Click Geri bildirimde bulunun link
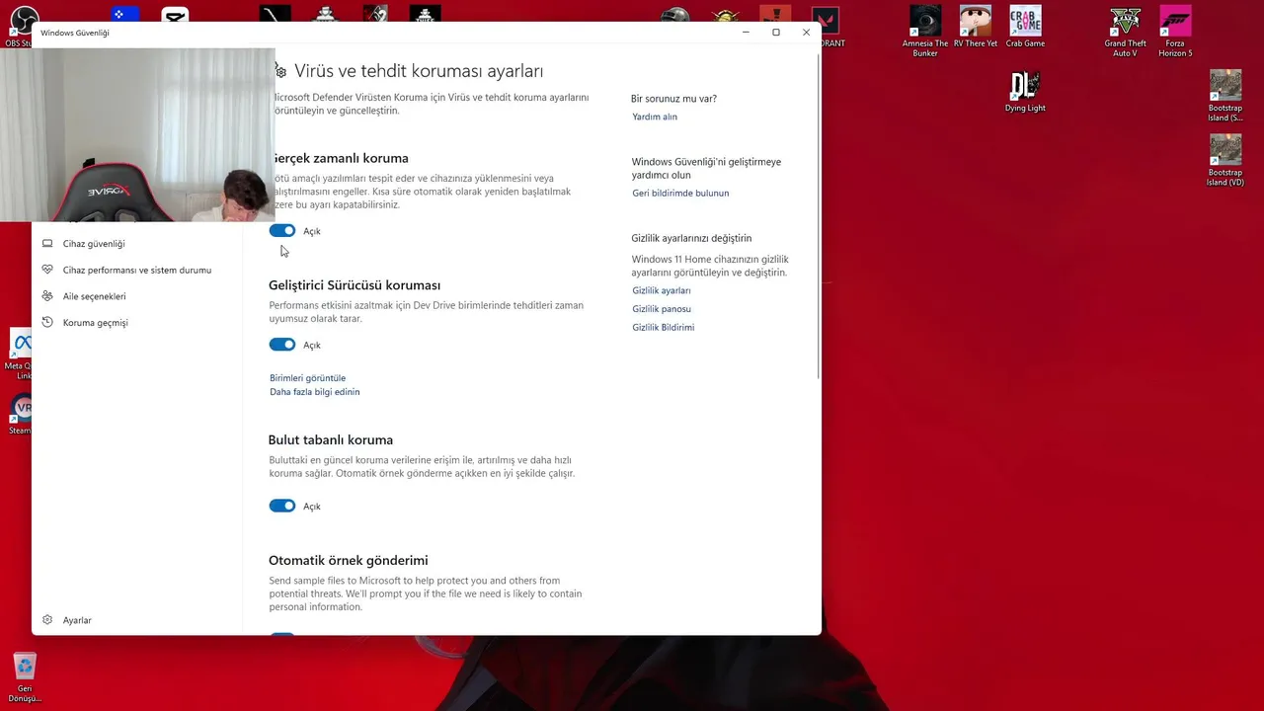The image size is (1264, 711). [680, 194]
